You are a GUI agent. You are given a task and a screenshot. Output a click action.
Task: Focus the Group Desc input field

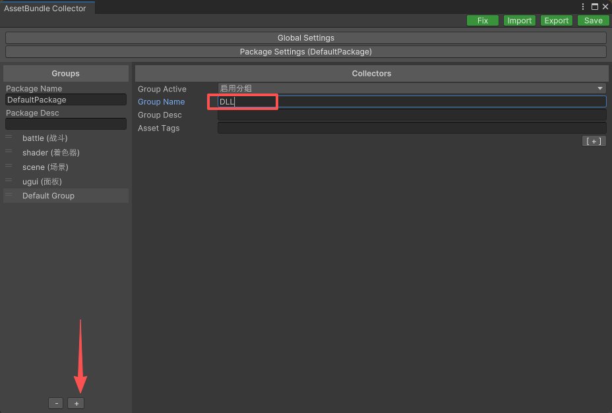[412, 115]
